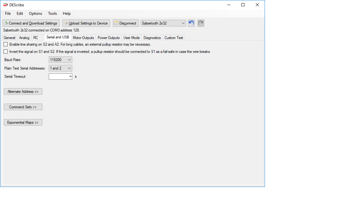
Task: Click the 'Plain Text Serial Addresses:' label
Action: point(25,68)
